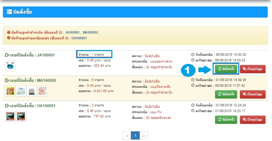
Task: Open the product thumbnail under order JA160001
Action: 10,66
